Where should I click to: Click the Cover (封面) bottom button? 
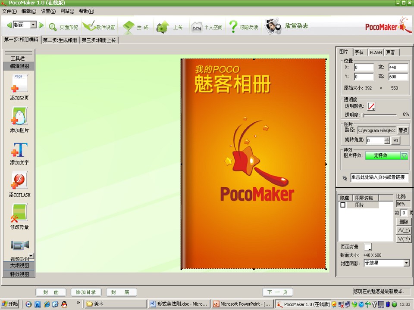(x=51, y=292)
